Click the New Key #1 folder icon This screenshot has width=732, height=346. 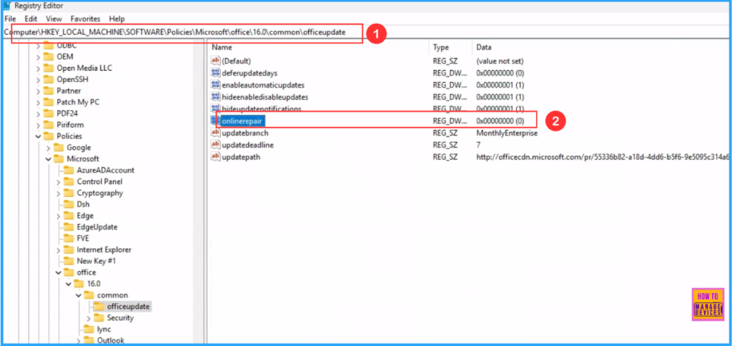pyautogui.click(x=69, y=261)
